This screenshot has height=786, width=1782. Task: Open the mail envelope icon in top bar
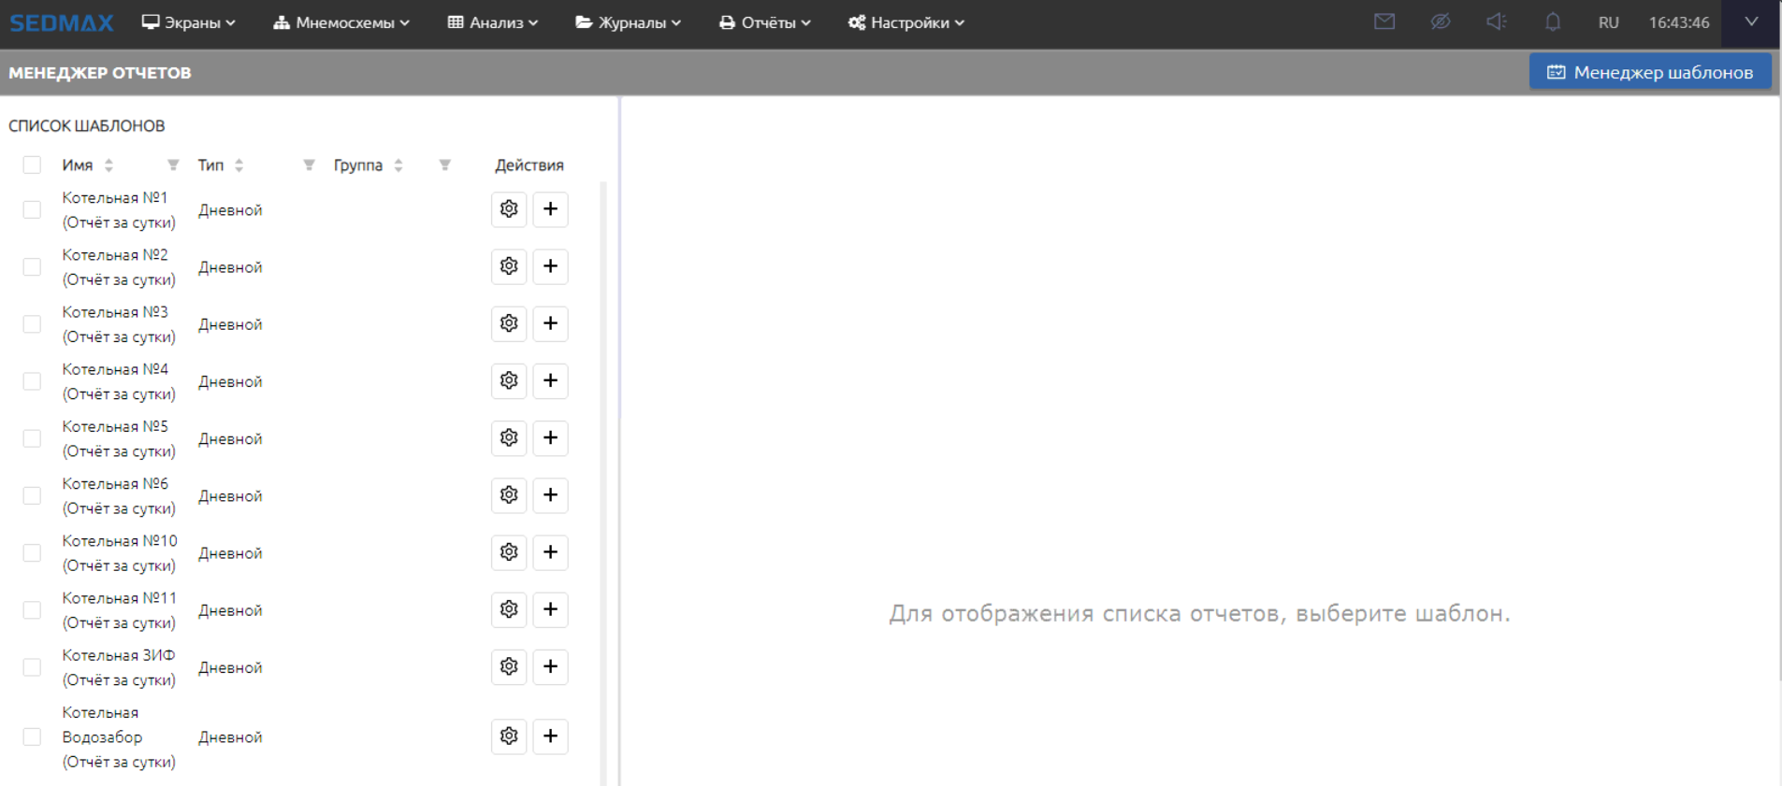pyautogui.click(x=1384, y=21)
